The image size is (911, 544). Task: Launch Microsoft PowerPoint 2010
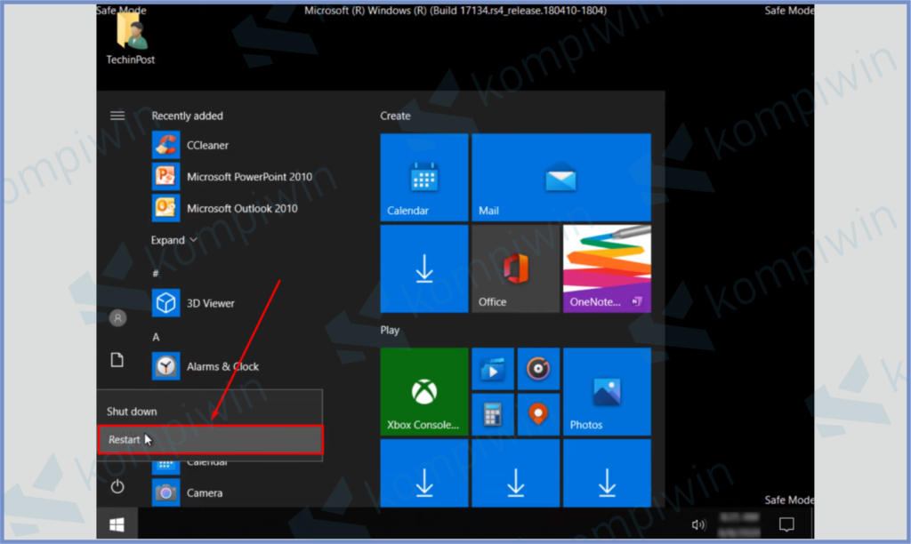pyautogui.click(x=249, y=177)
